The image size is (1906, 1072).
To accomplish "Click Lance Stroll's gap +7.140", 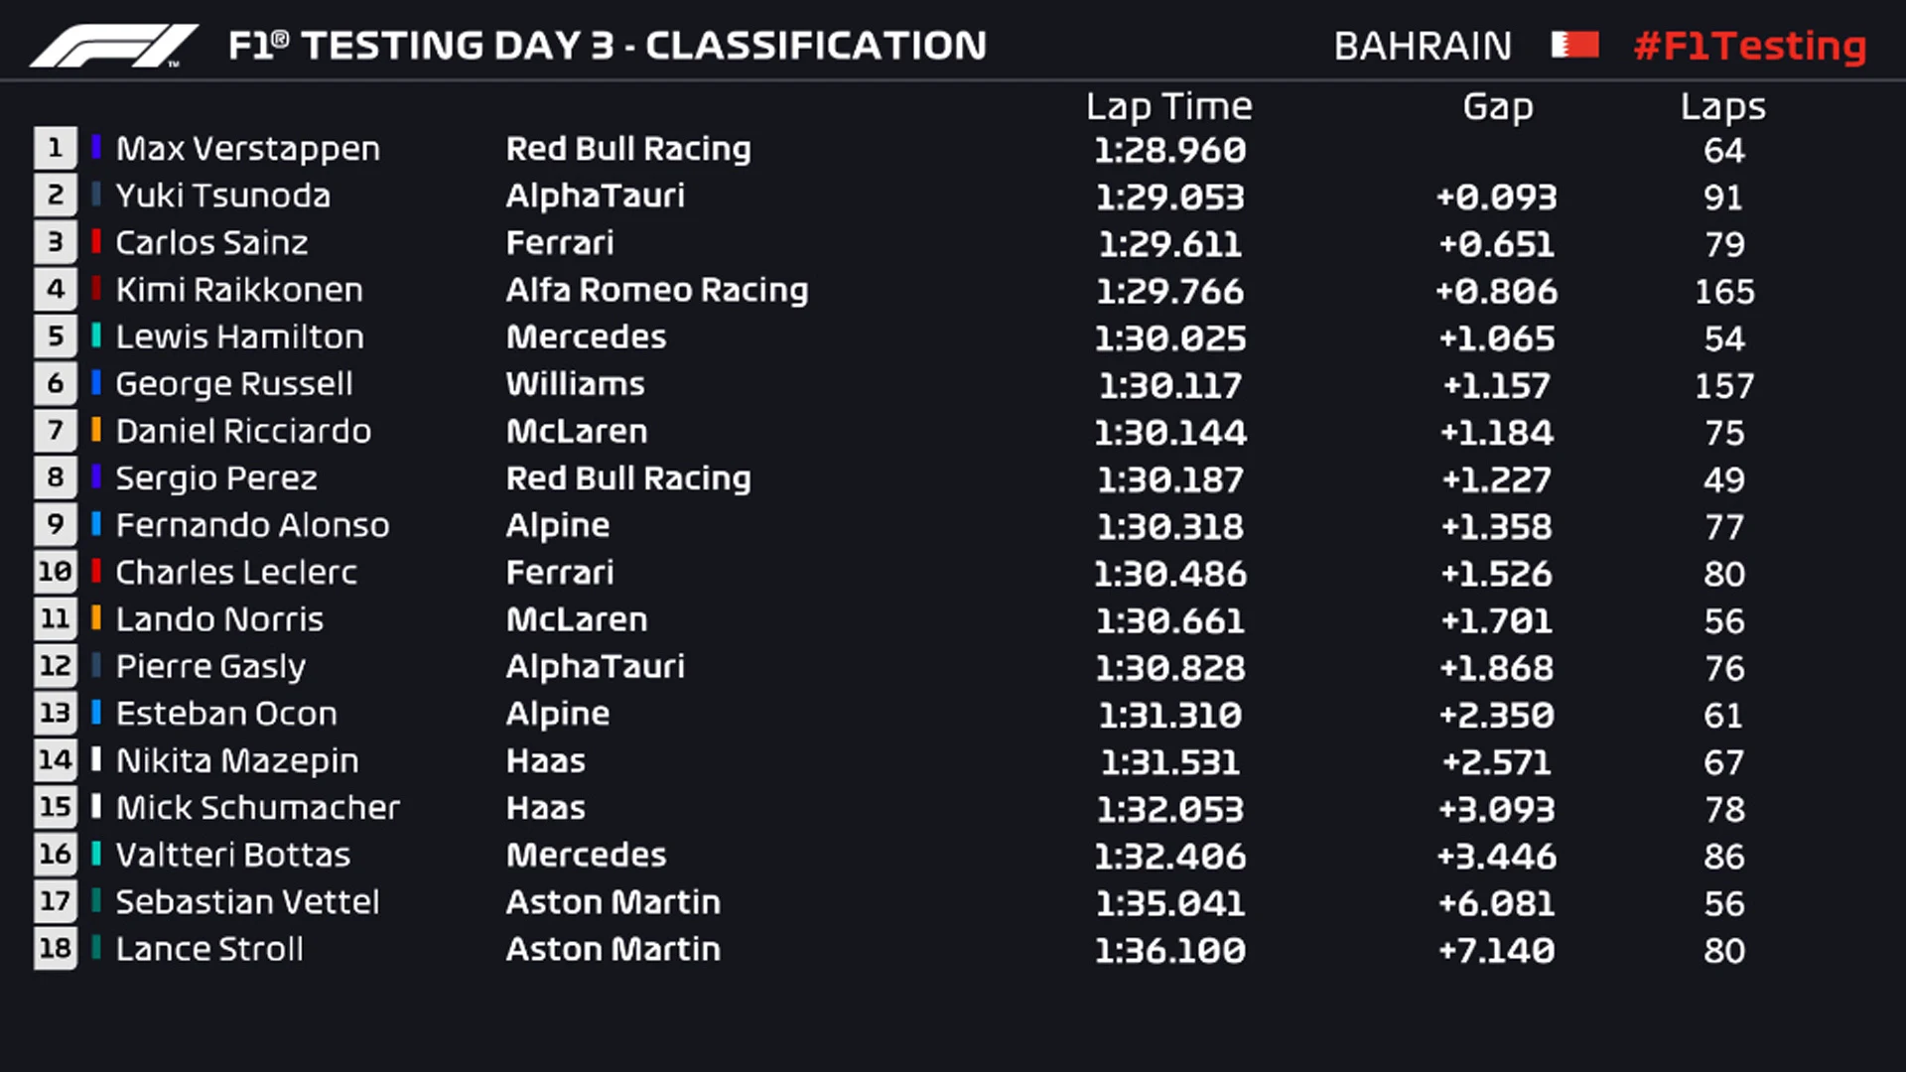I will tap(1497, 951).
